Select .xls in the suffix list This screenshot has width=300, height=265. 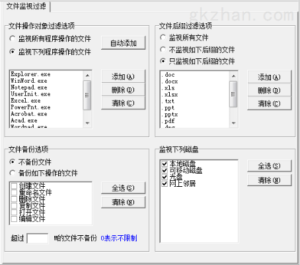pyautogui.click(x=168, y=88)
